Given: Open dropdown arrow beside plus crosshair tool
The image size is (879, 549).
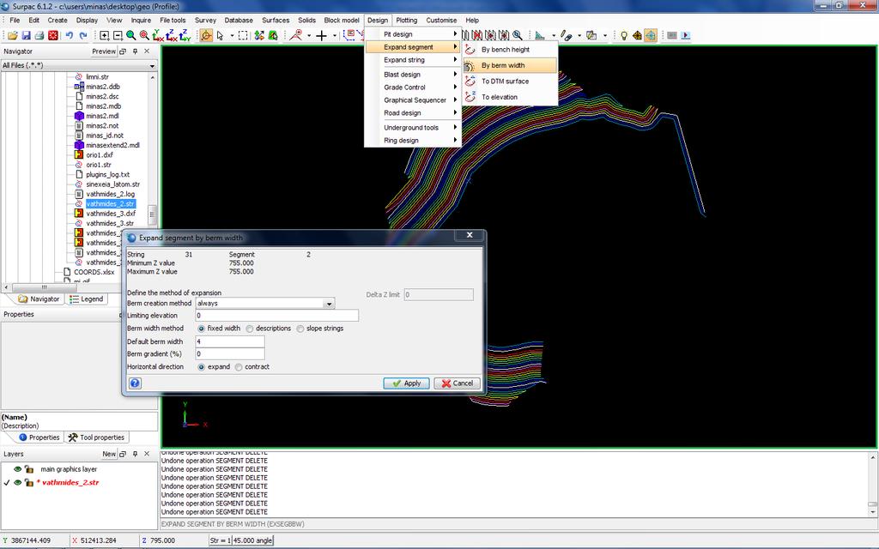Looking at the screenshot, I should point(335,35).
